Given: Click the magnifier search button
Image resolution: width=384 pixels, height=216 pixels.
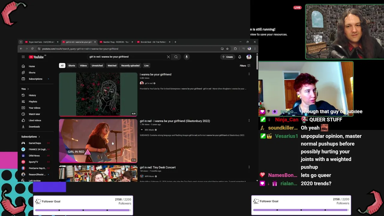Looking at the screenshot, I should click(x=176, y=57).
